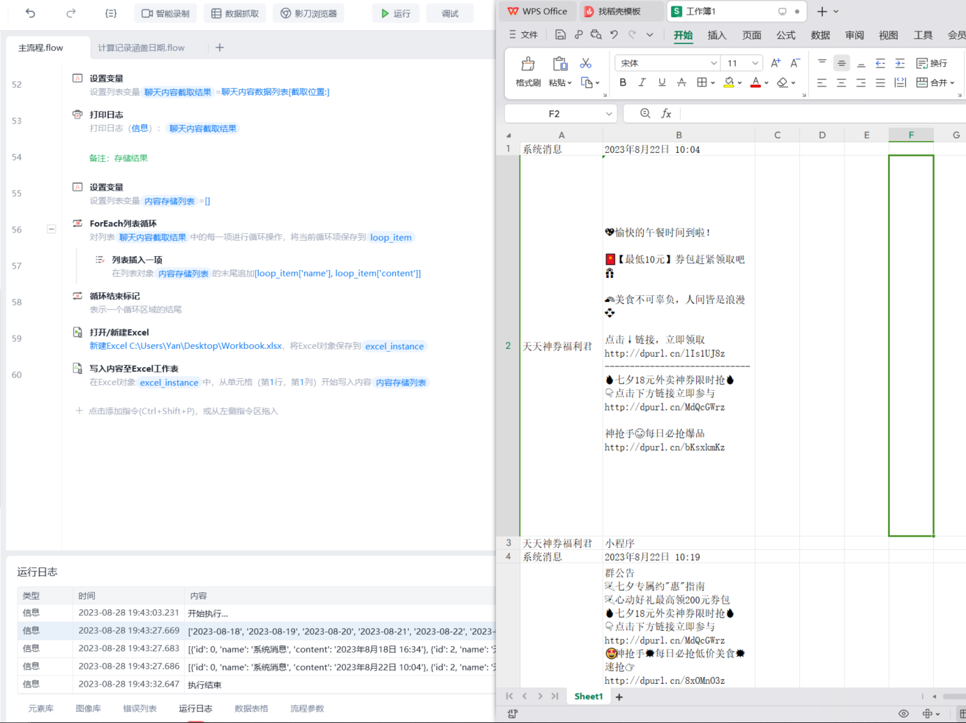966x723 pixels.
Task: Click the Format Painter (格式刷) icon
Action: [528, 65]
